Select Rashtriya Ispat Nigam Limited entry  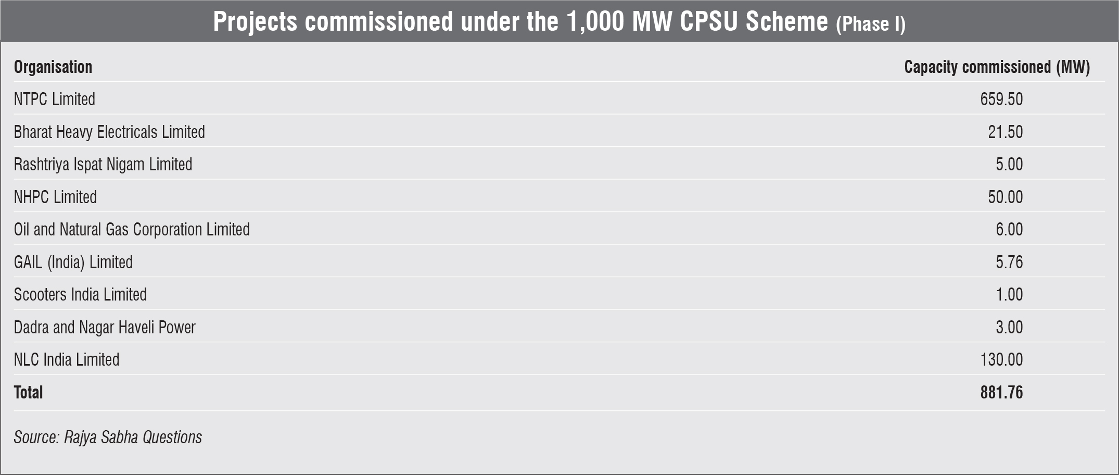tap(103, 165)
